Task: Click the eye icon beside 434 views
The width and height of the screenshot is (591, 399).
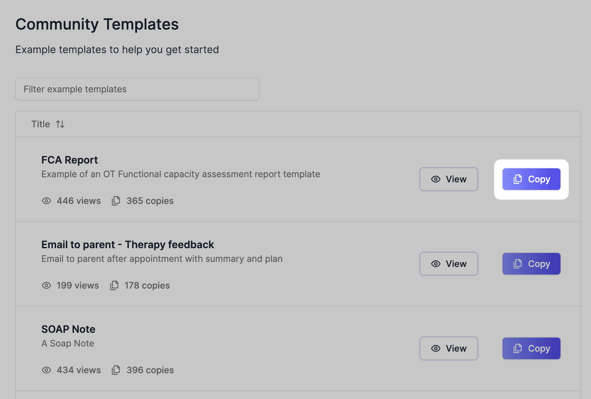Action: [46, 370]
